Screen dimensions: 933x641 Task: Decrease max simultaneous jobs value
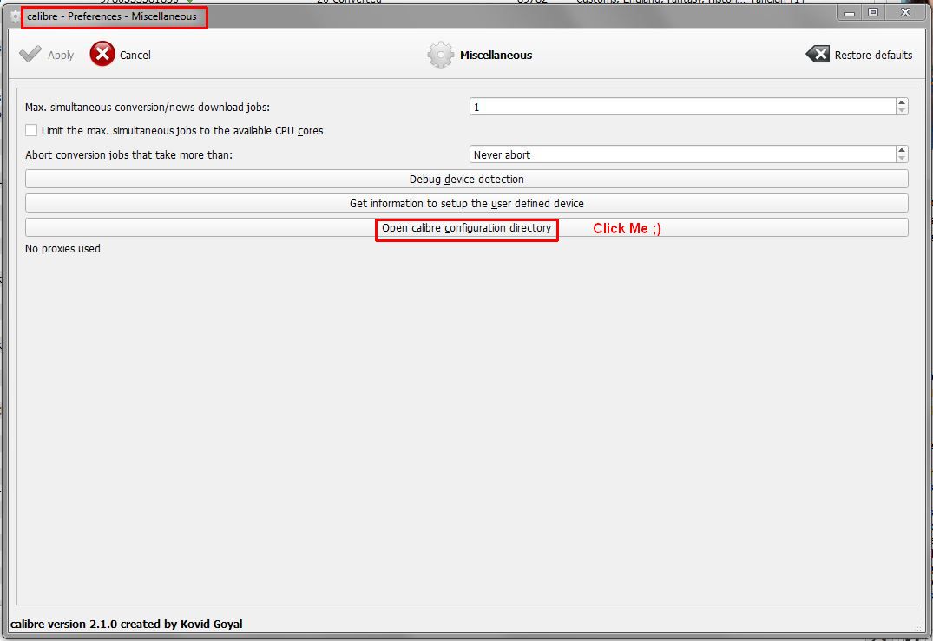pos(902,111)
